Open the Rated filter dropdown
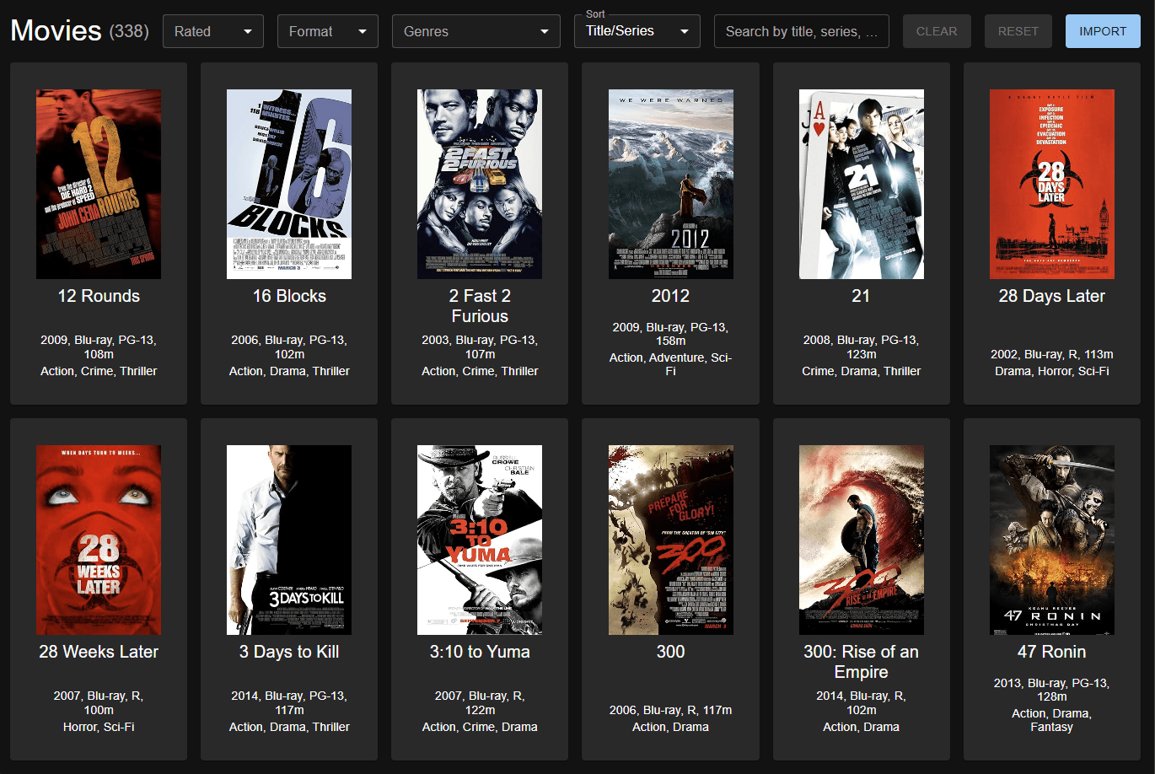The height and width of the screenshot is (774, 1155). click(x=212, y=31)
